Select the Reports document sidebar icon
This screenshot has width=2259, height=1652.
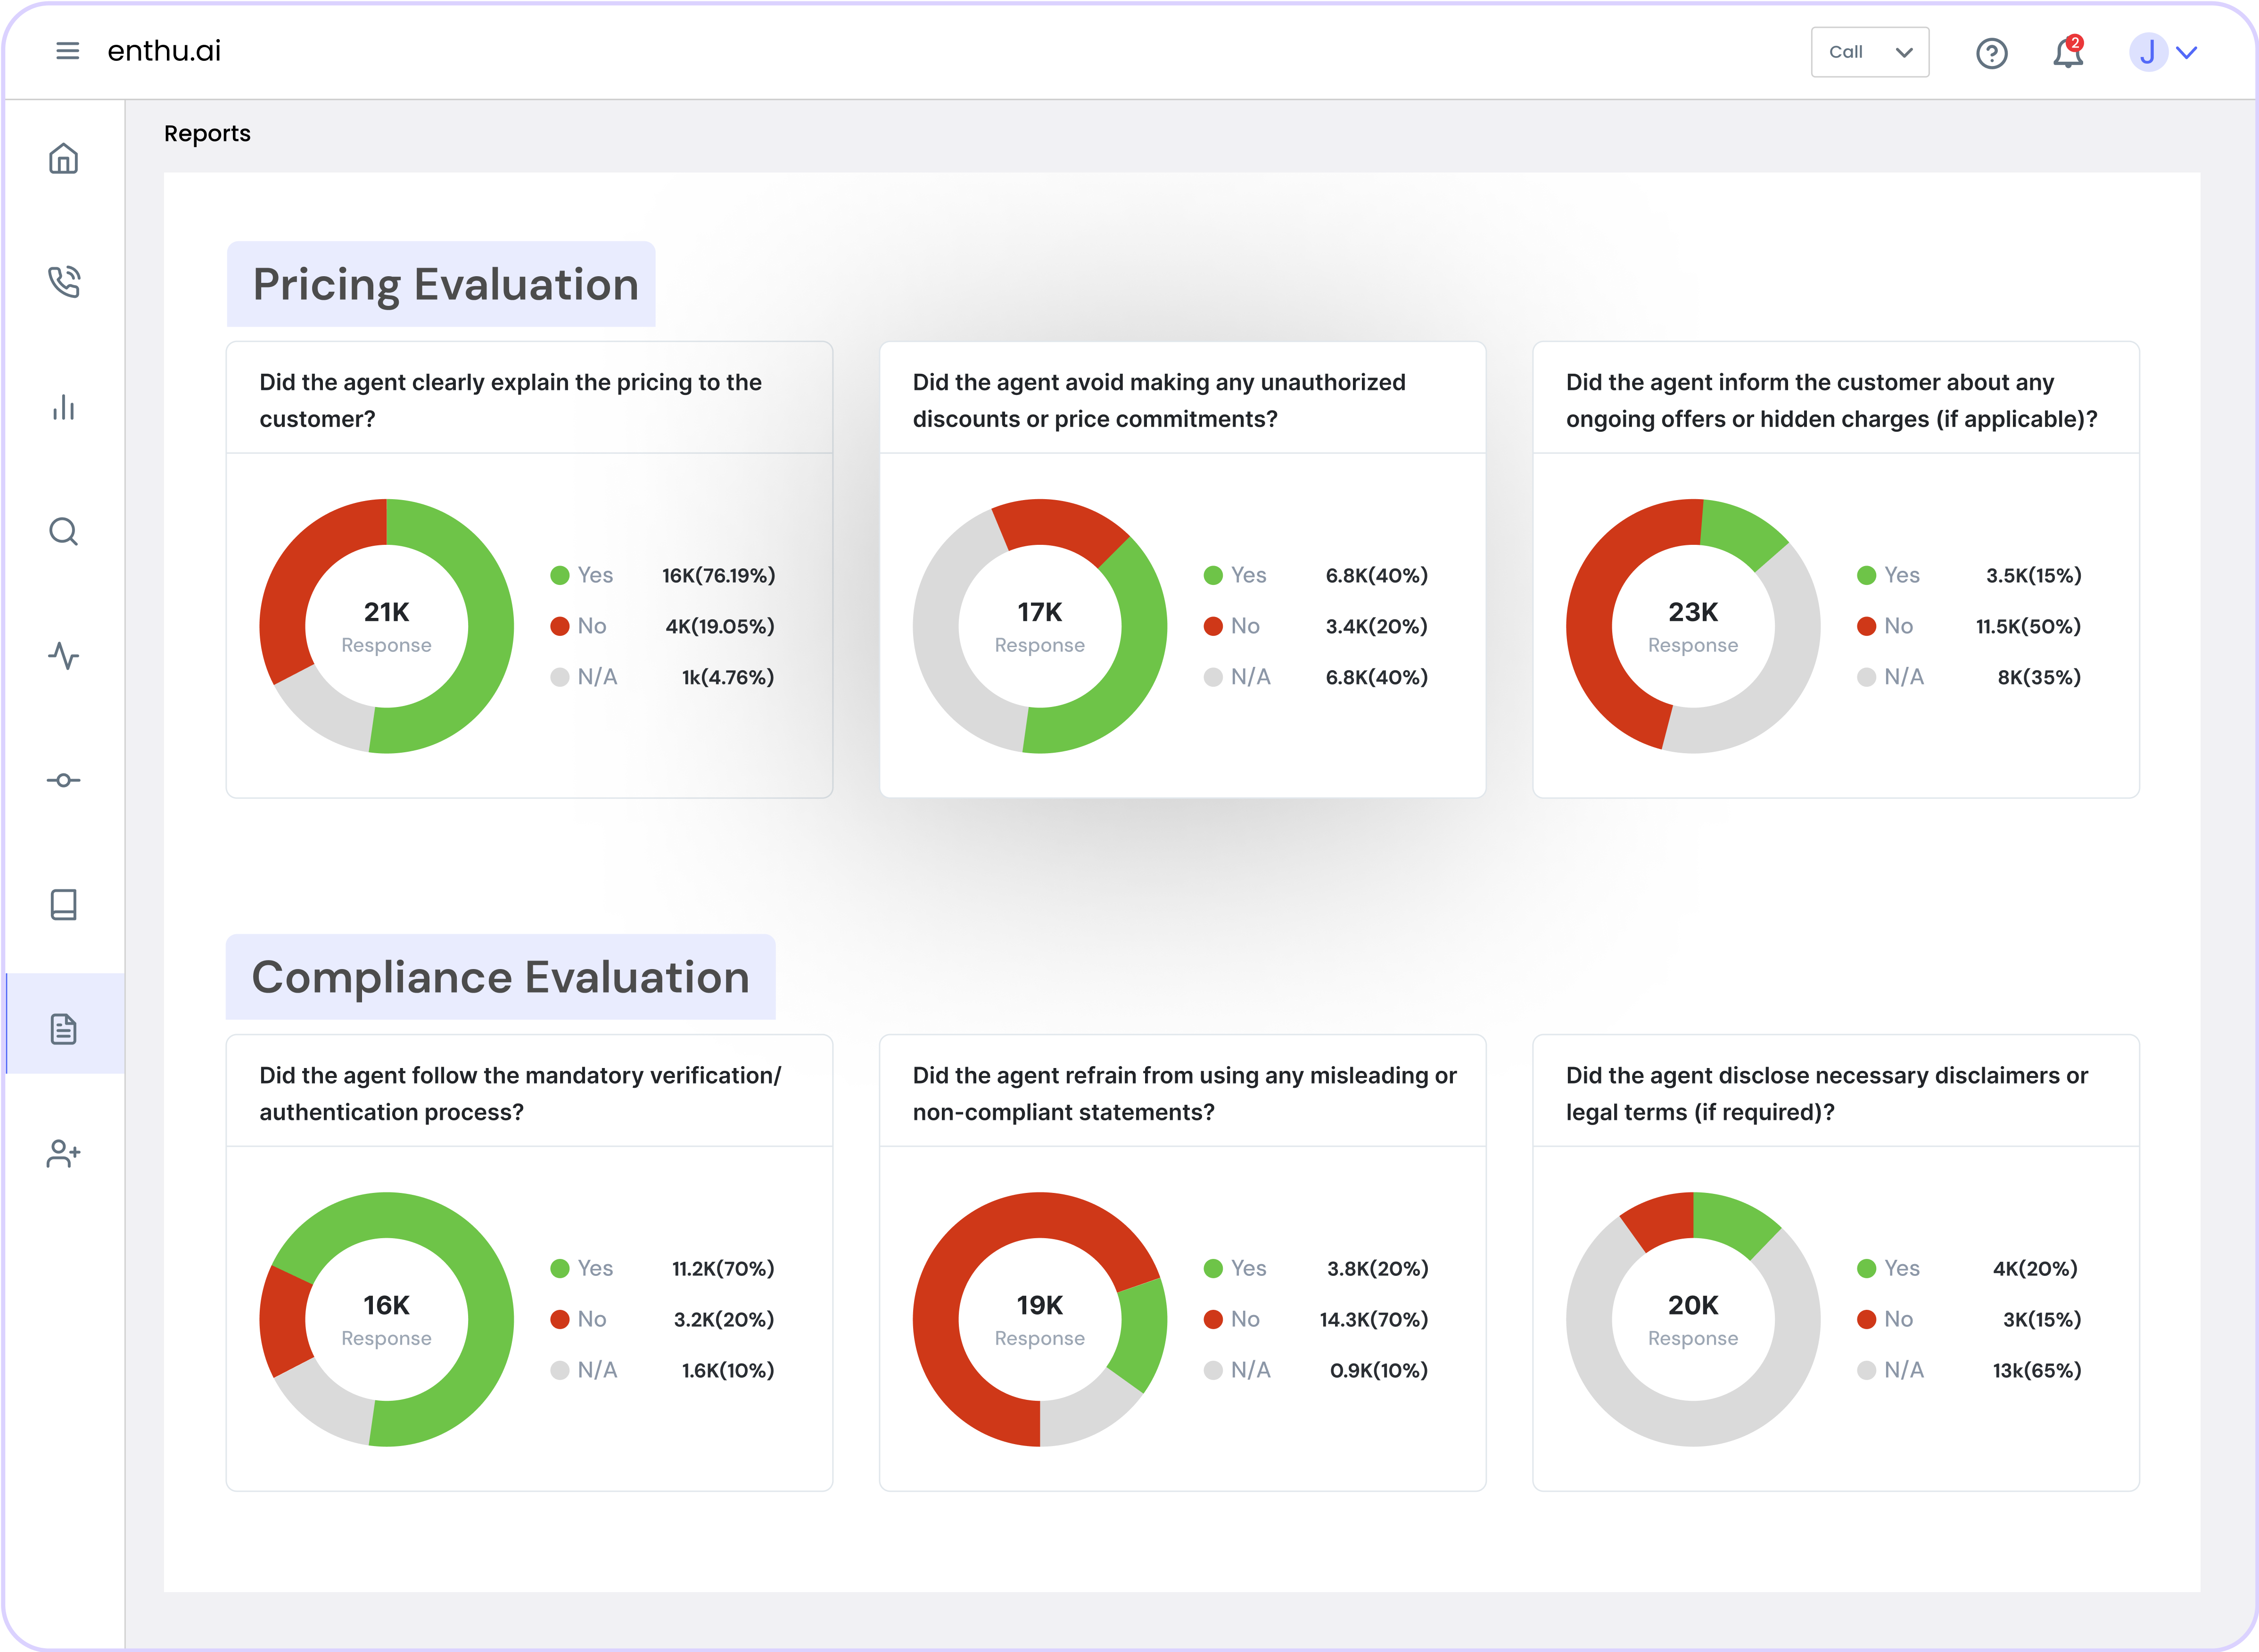tap(63, 1028)
